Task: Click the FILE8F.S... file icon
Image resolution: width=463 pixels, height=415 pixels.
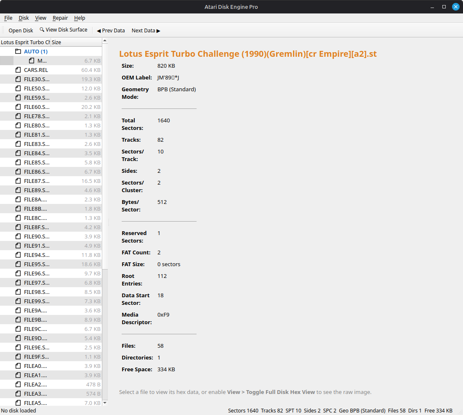Action: click(x=18, y=227)
